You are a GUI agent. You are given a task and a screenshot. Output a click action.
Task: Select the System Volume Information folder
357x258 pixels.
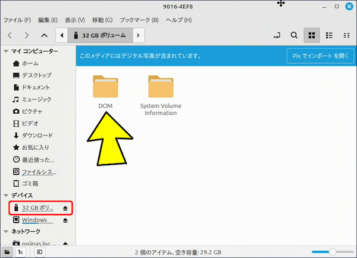coord(161,92)
